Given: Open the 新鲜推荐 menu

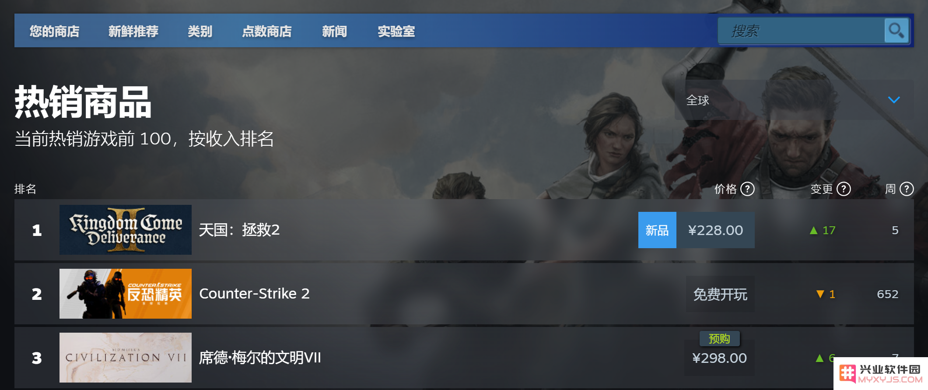Looking at the screenshot, I should click(x=133, y=31).
